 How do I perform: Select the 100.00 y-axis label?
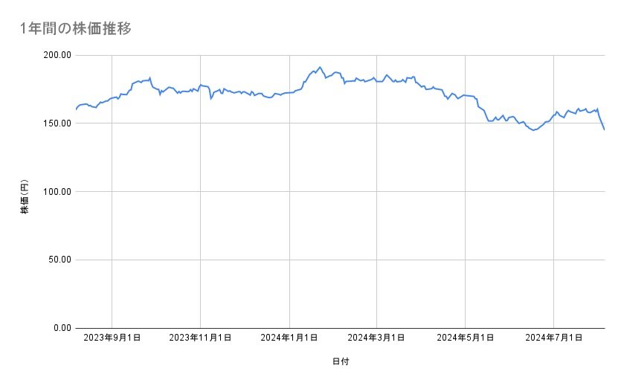[56, 192]
